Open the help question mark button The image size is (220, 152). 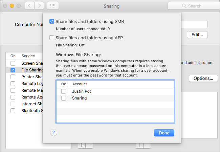(53, 133)
